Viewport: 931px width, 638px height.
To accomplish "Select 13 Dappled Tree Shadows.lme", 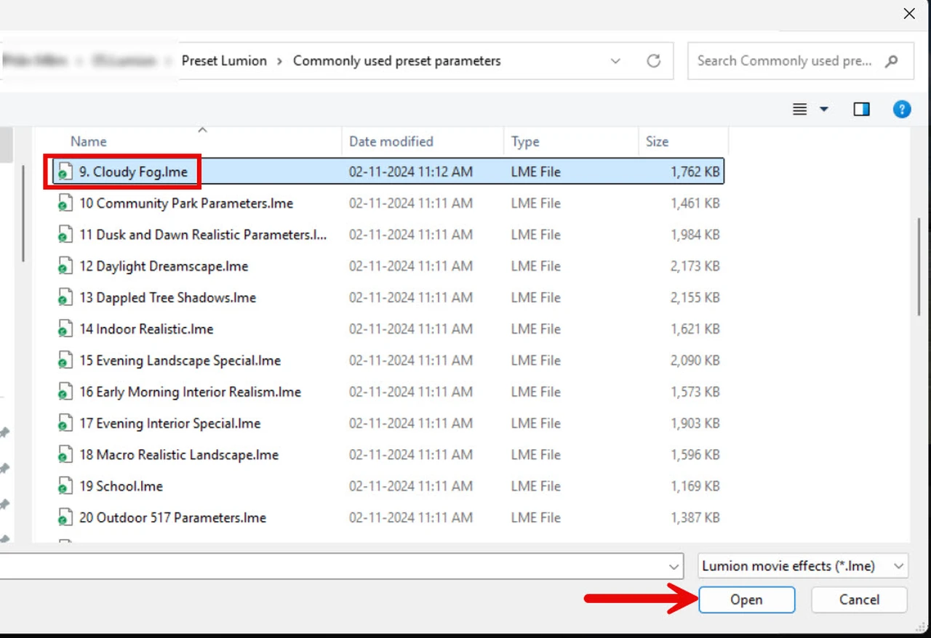I will click(167, 297).
